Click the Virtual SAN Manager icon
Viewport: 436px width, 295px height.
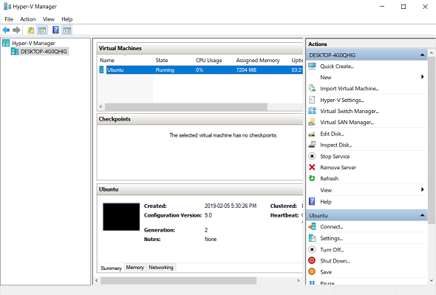coord(312,122)
